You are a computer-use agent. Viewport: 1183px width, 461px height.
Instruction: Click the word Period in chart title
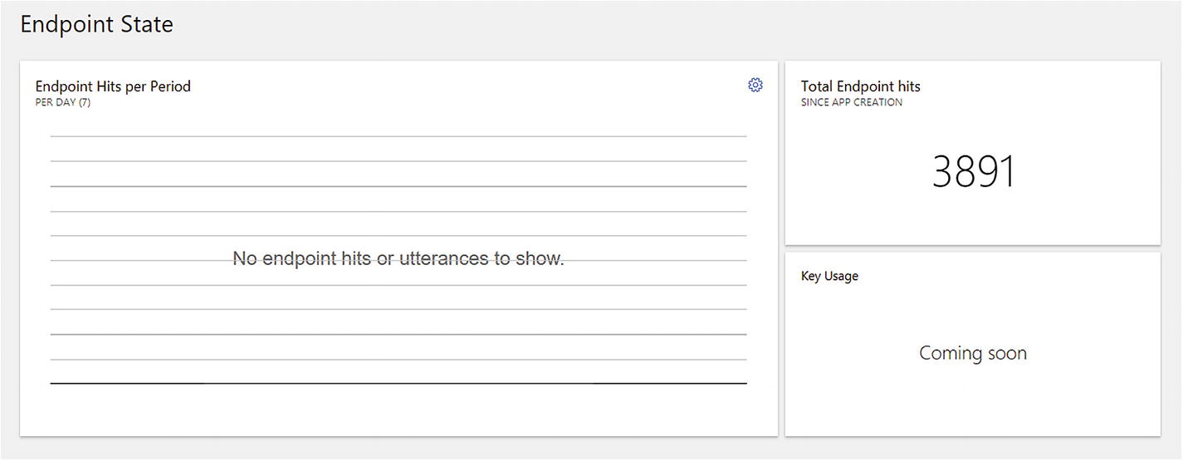170,86
